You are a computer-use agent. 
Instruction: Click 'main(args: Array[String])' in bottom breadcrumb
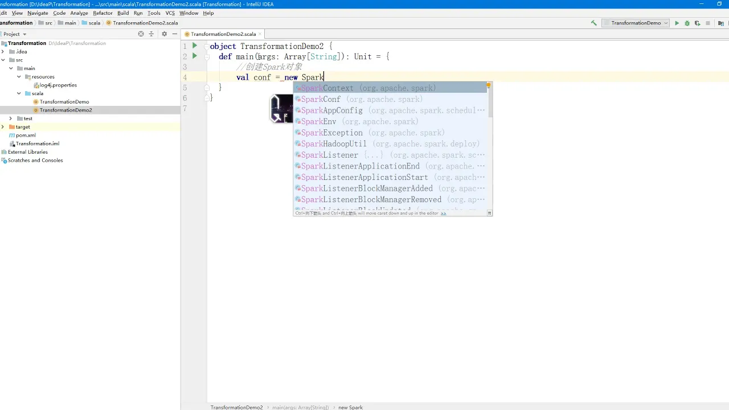[x=300, y=407]
